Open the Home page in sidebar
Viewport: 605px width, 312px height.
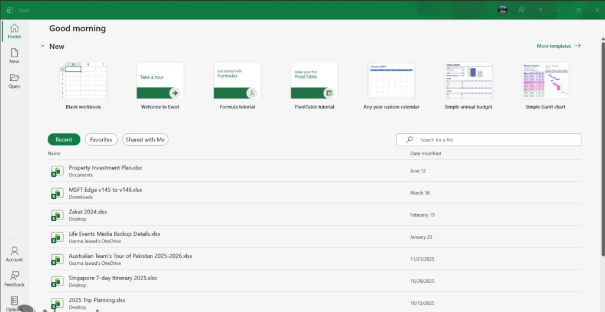coord(14,32)
